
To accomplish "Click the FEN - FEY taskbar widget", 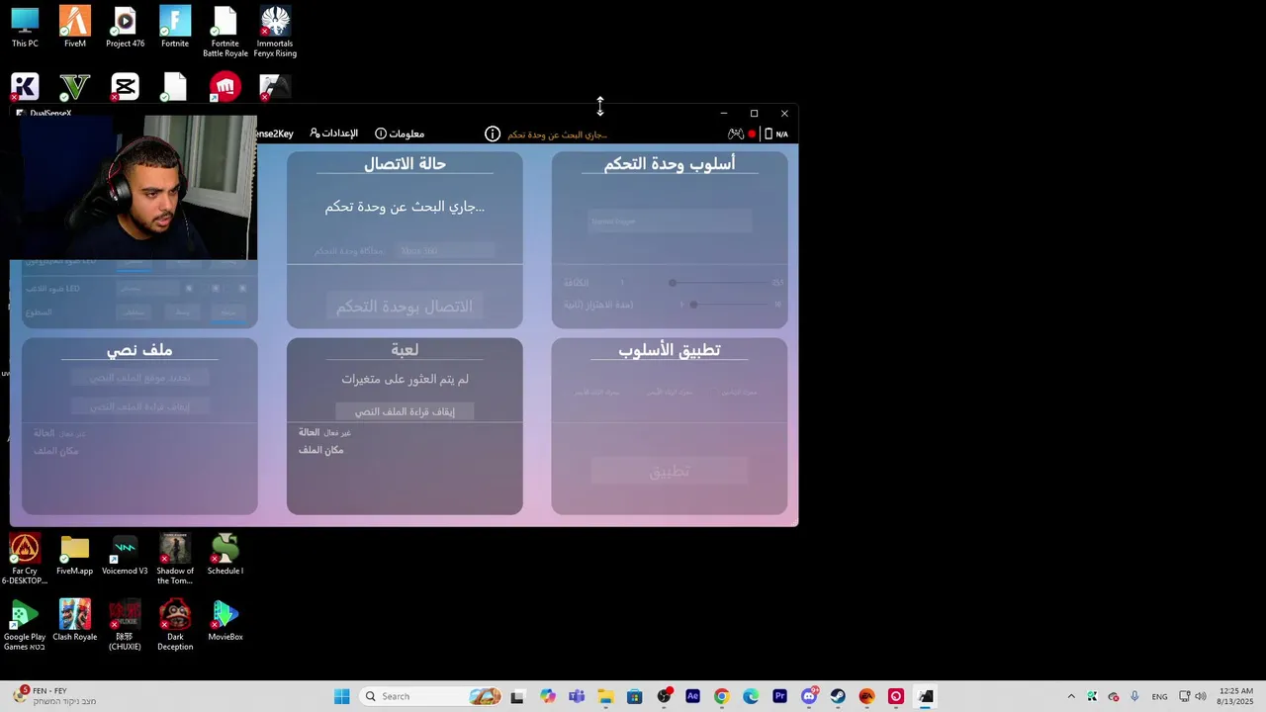I will click(x=54, y=696).
